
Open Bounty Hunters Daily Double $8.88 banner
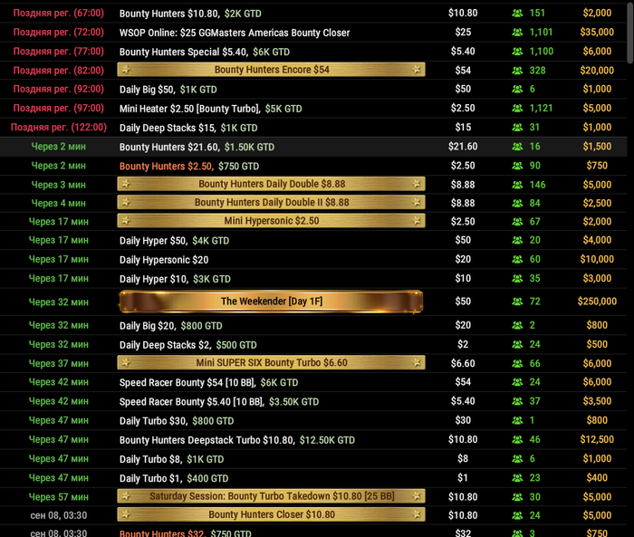[272, 184]
